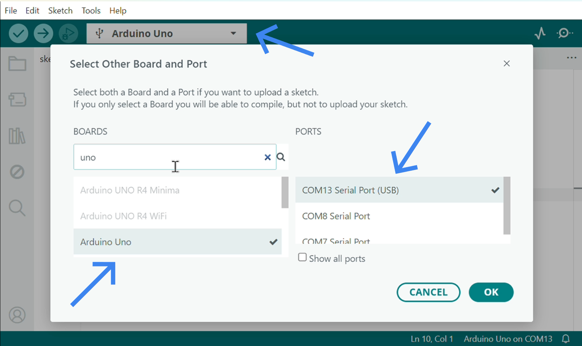The image size is (582, 346).
Task: Close the Select Other Board dialog
Action: coord(507,64)
